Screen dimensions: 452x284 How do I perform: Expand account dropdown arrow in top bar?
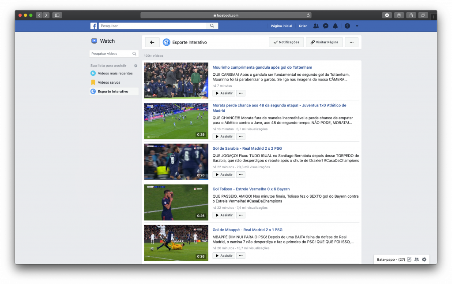coord(357,26)
